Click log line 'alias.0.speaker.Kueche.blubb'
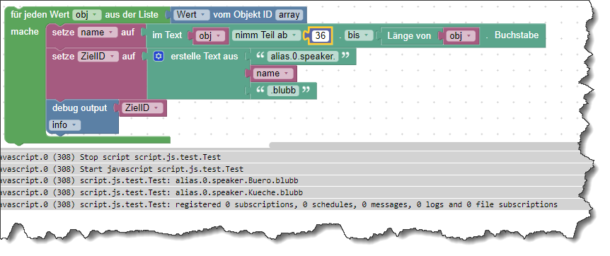Viewport: 610px width, 256px height. tap(239, 192)
